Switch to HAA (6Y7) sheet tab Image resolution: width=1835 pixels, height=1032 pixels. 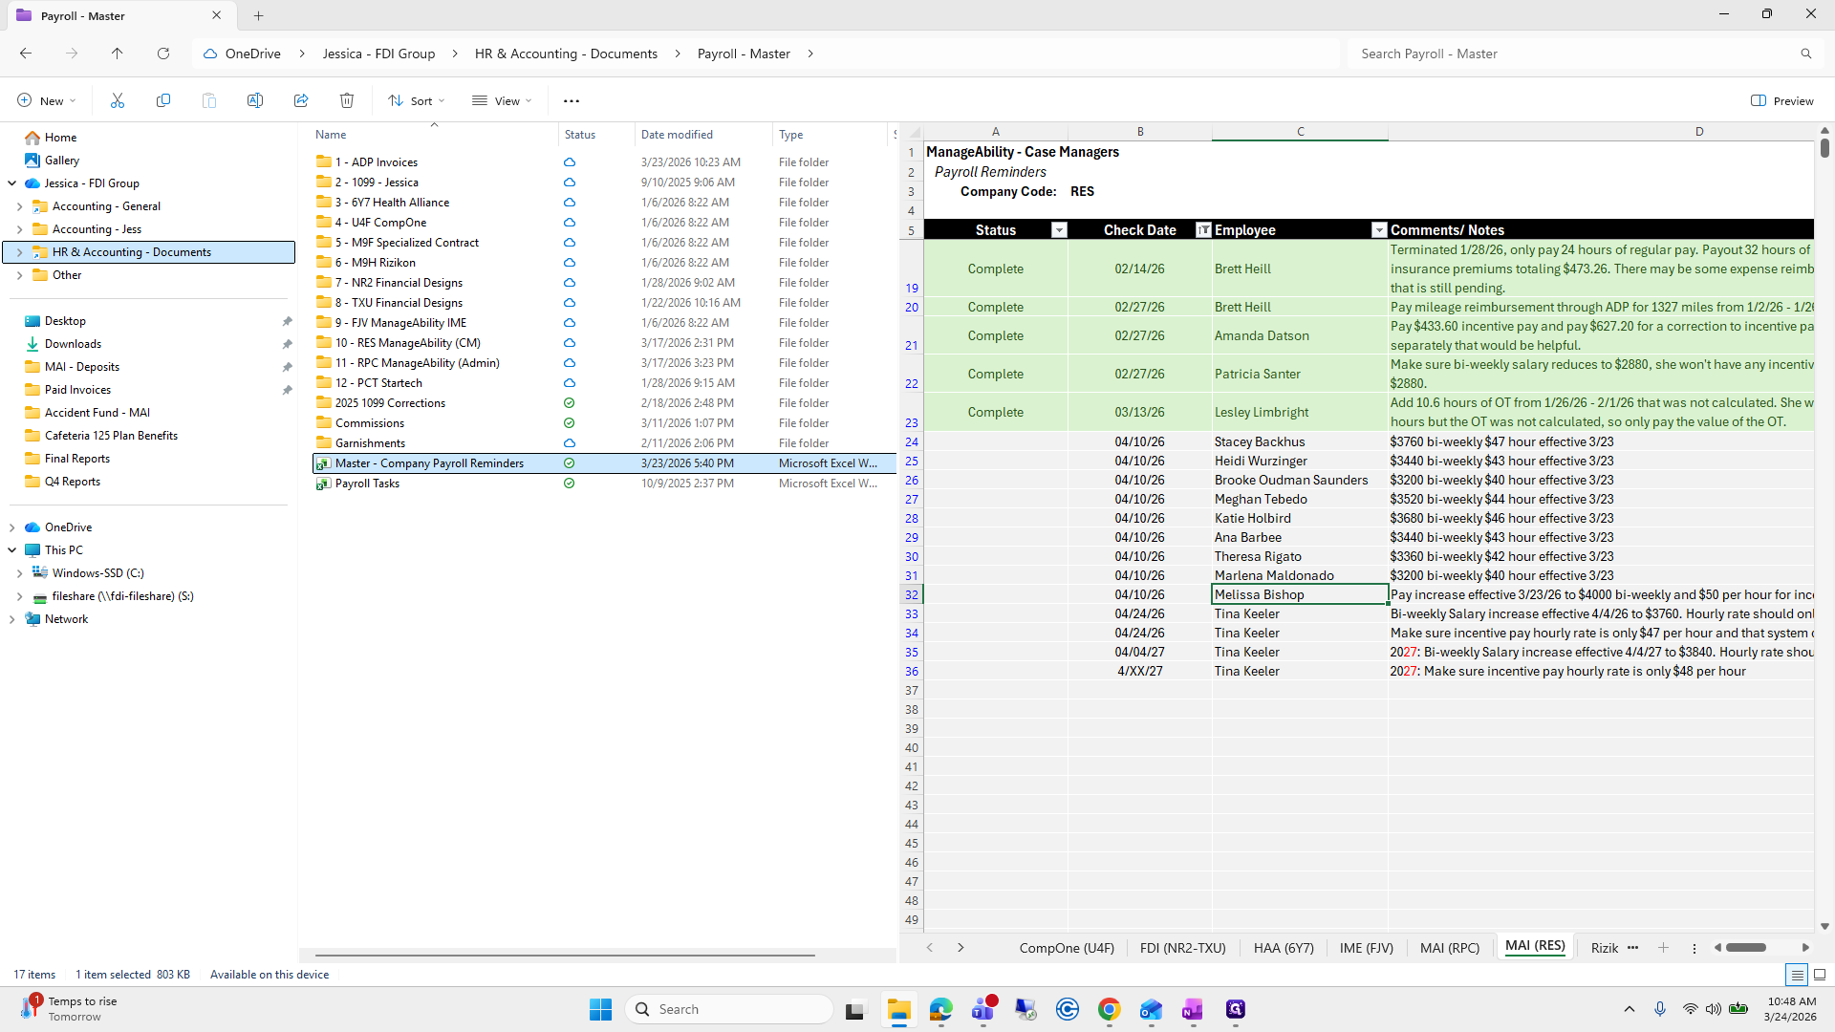point(1284,948)
